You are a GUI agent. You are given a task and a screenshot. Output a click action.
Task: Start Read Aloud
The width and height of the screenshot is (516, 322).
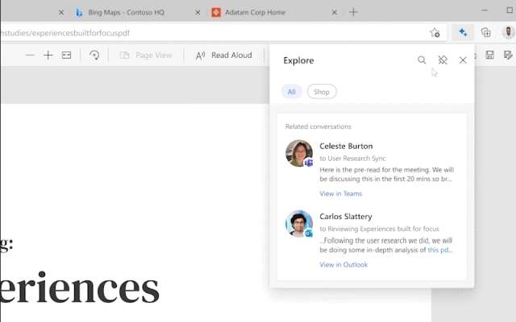(x=223, y=55)
